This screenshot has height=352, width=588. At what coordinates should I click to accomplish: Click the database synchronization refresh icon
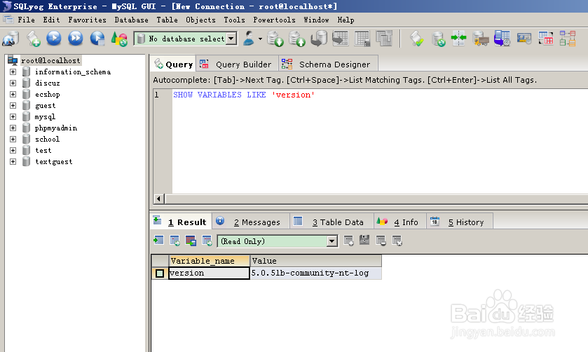[438, 39]
